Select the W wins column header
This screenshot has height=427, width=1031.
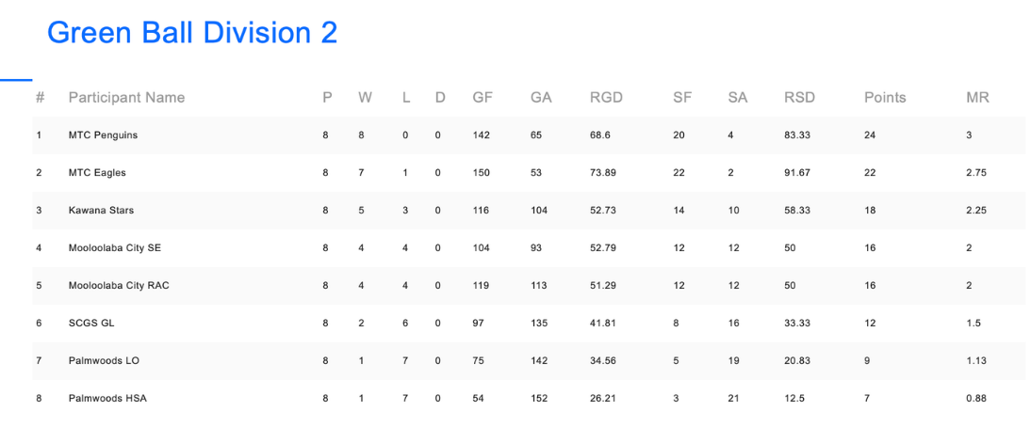pyautogui.click(x=365, y=98)
